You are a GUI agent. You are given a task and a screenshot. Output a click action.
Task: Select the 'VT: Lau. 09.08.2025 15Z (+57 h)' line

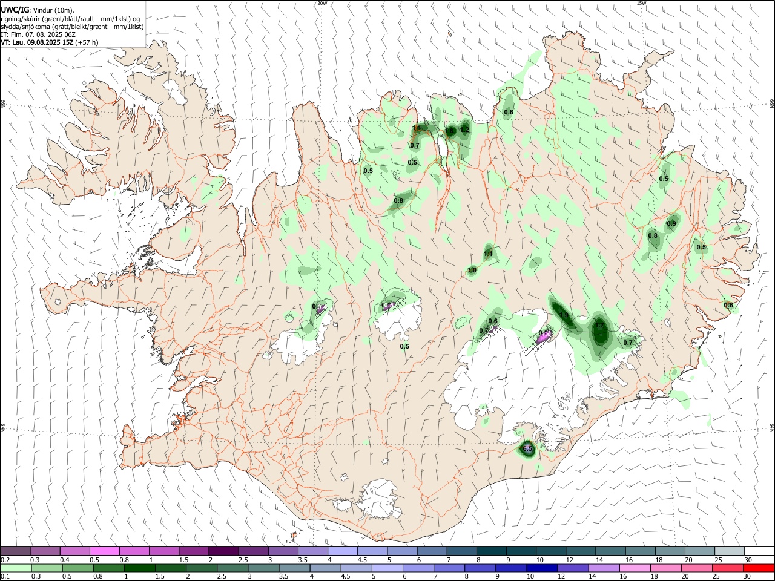pos(50,42)
